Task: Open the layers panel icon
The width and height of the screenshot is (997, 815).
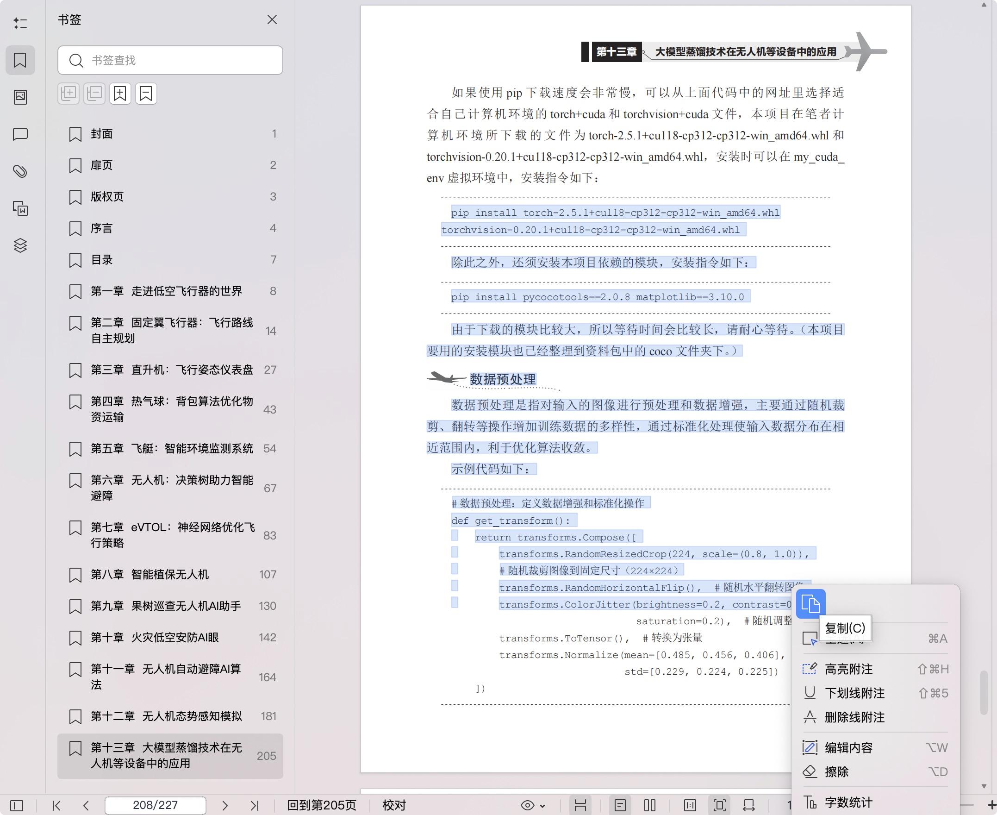Action: click(x=20, y=245)
